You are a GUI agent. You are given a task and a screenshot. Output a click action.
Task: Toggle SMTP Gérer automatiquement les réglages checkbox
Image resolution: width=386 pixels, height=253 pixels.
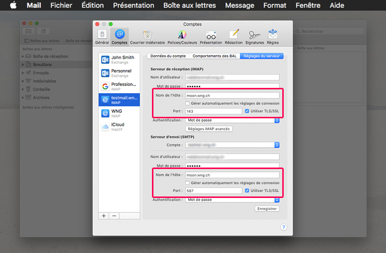coord(187,183)
